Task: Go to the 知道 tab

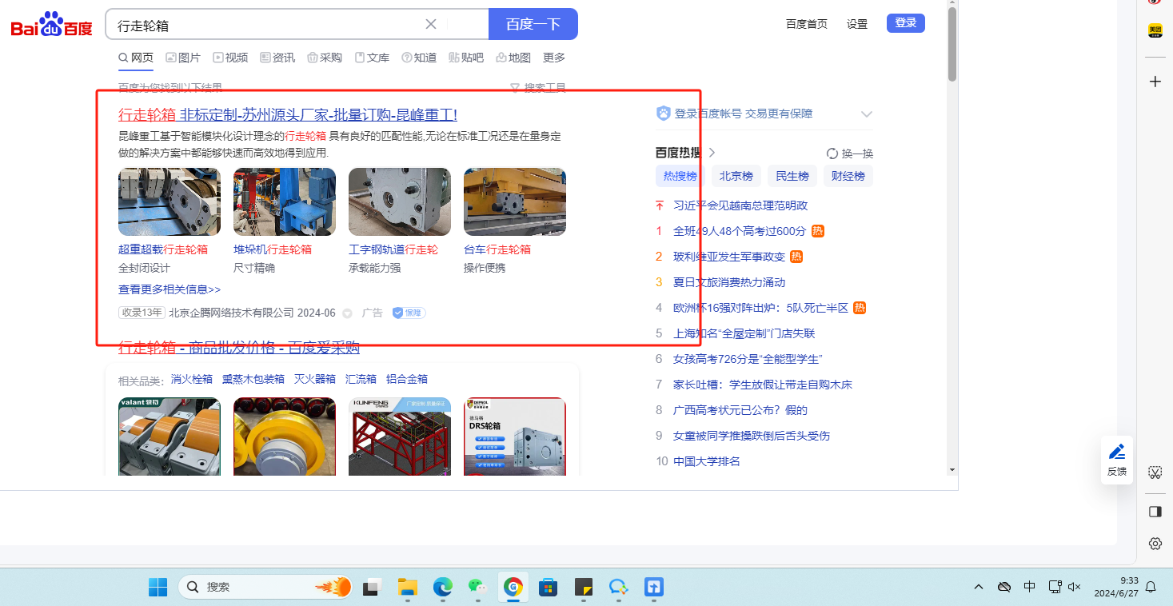Action: 419,58
